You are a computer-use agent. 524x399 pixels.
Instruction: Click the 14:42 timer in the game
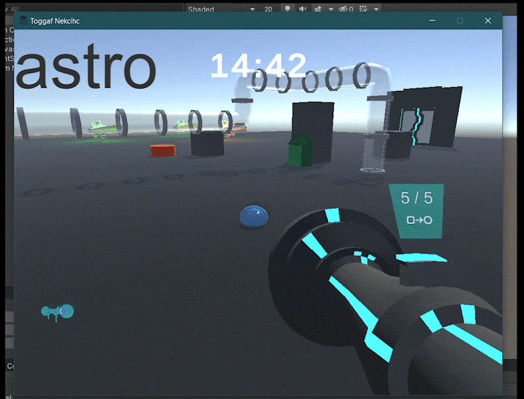pyautogui.click(x=258, y=65)
